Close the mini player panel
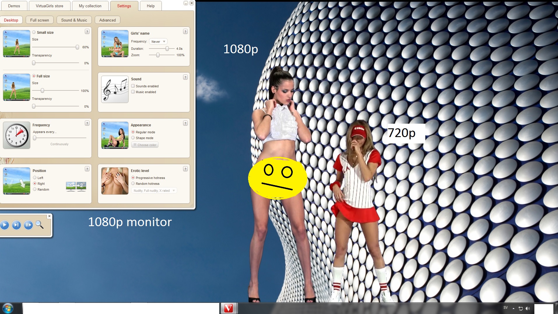This screenshot has width=558, height=314. pyautogui.click(x=49, y=216)
